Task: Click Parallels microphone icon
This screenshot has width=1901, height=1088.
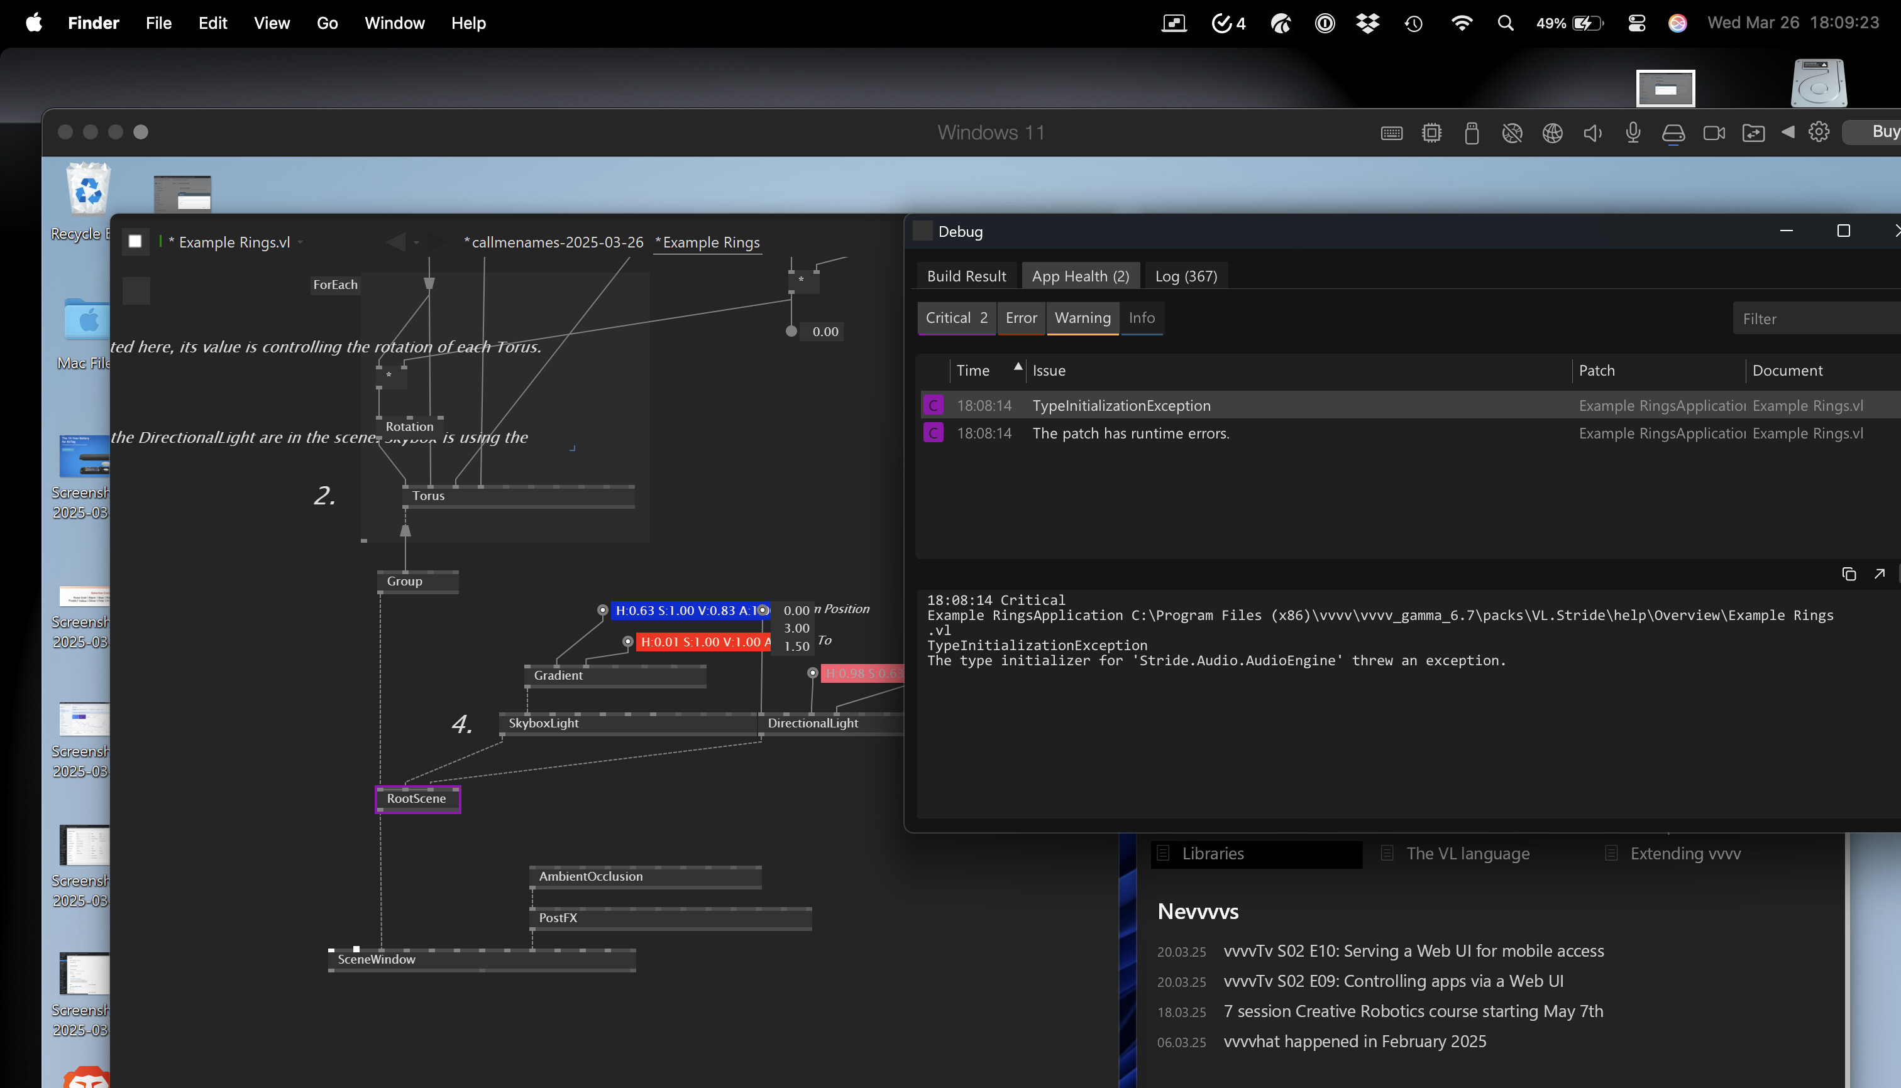Action: tap(1633, 133)
